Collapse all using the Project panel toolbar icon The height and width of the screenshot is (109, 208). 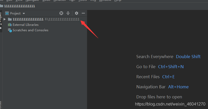[x=68, y=13]
